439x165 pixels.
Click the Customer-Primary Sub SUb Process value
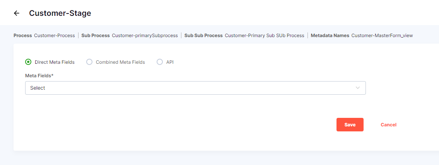coord(265,36)
